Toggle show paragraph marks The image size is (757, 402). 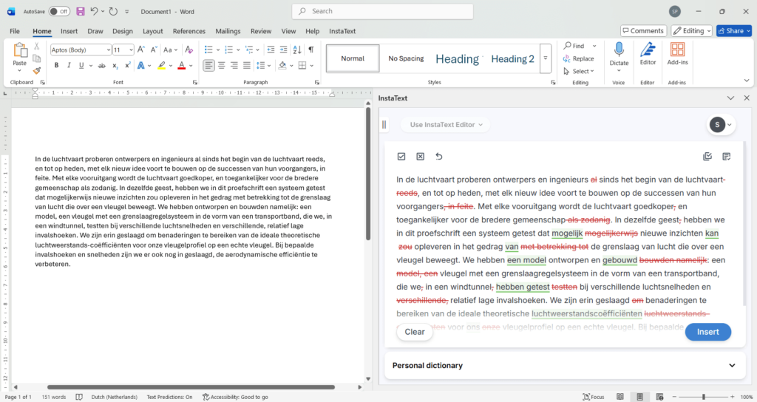click(x=311, y=50)
